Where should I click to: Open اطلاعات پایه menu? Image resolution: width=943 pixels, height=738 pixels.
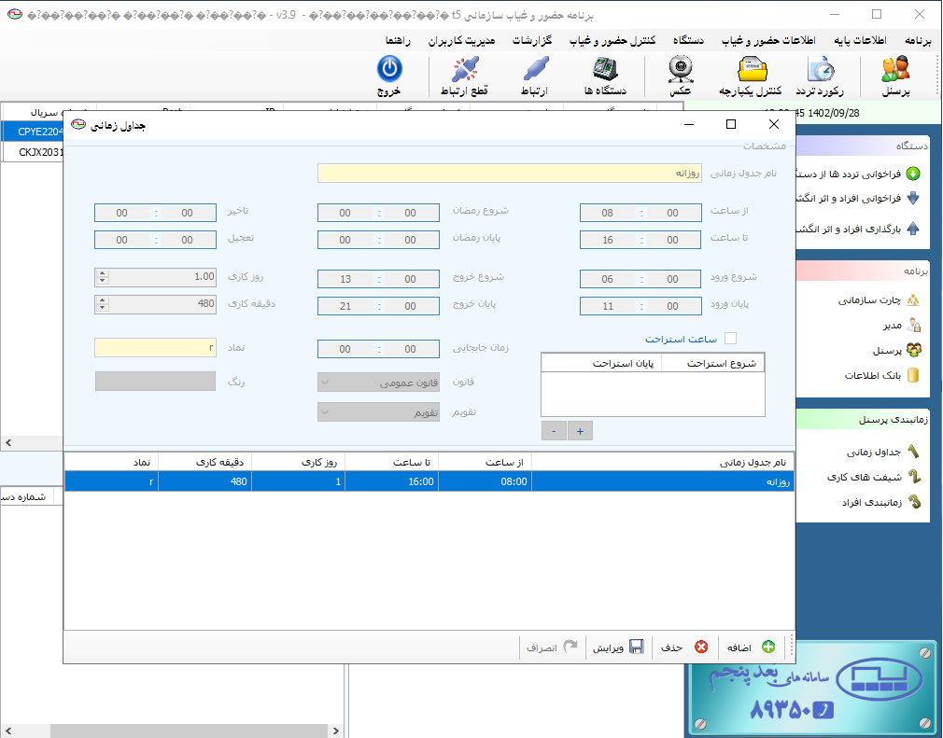[860, 40]
